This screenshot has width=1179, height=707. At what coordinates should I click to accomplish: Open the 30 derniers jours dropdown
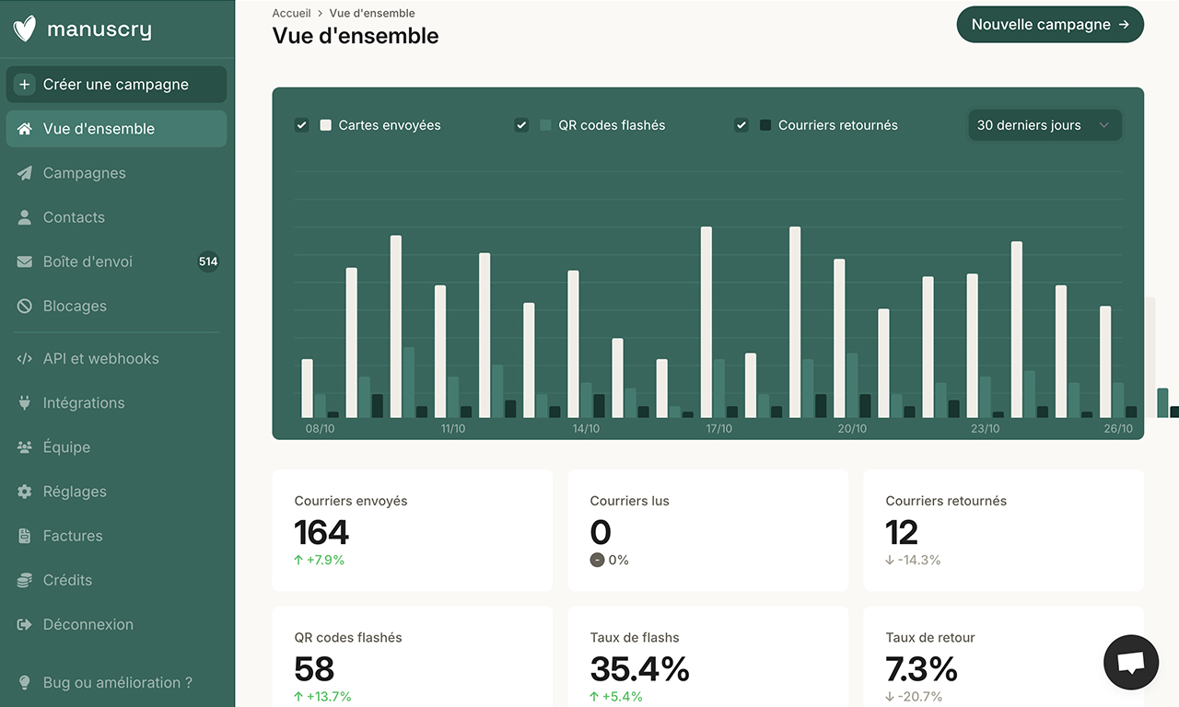(1044, 124)
